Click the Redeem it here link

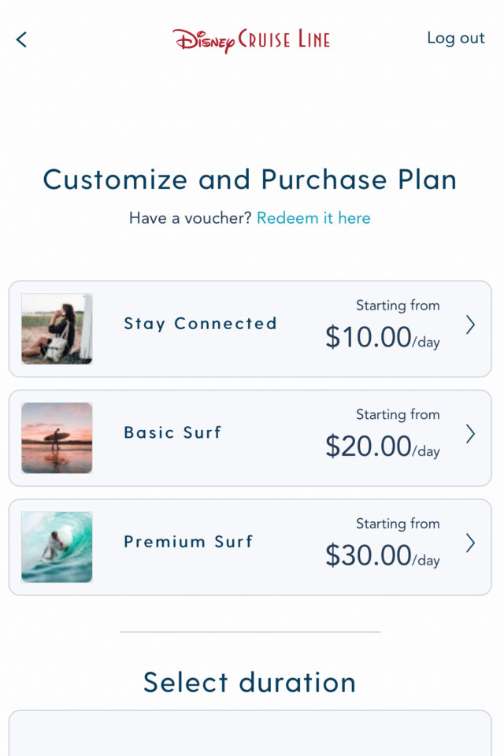click(313, 218)
